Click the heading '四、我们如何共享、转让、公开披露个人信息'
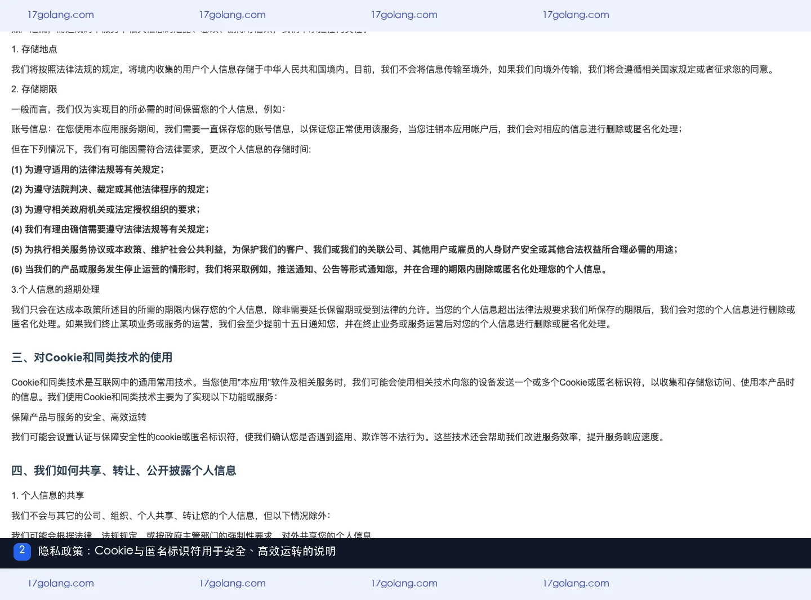 pos(124,471)
